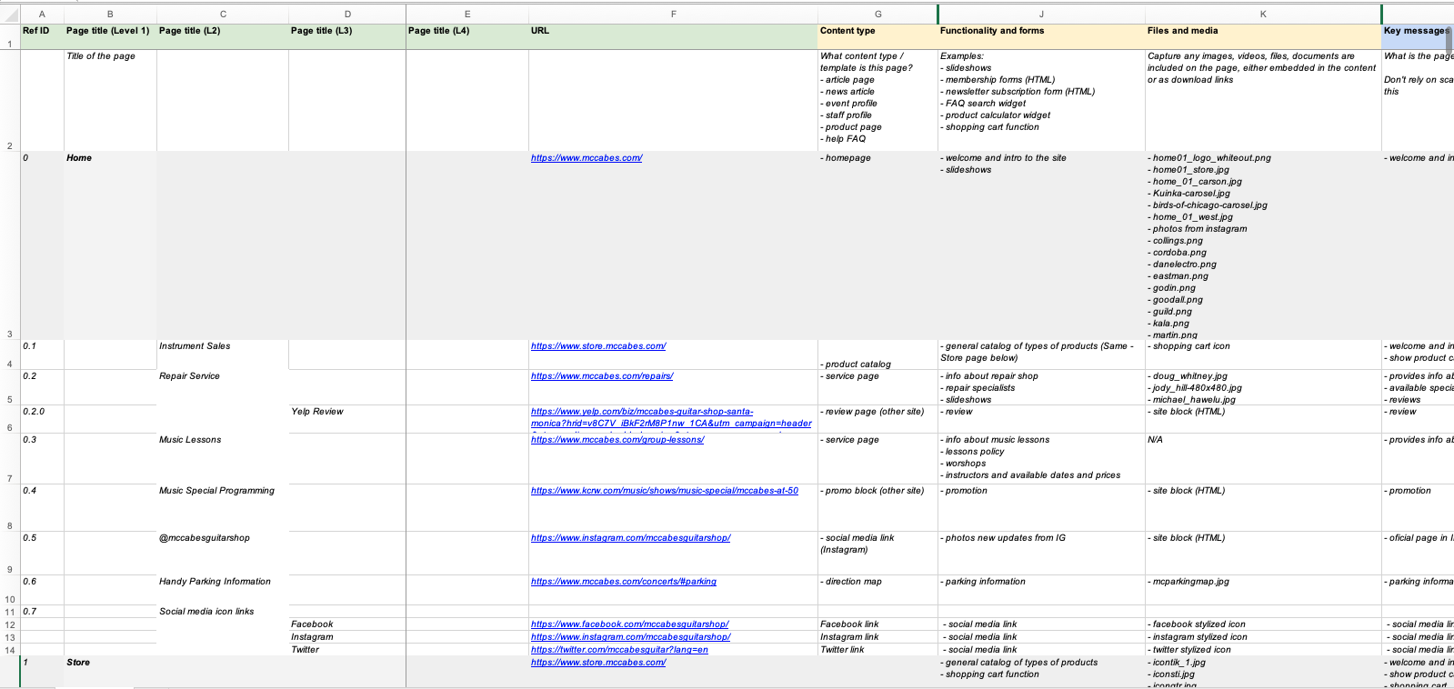Click the 'Key messages' header cell
1454x689 pixels.
pos(1418,36)
